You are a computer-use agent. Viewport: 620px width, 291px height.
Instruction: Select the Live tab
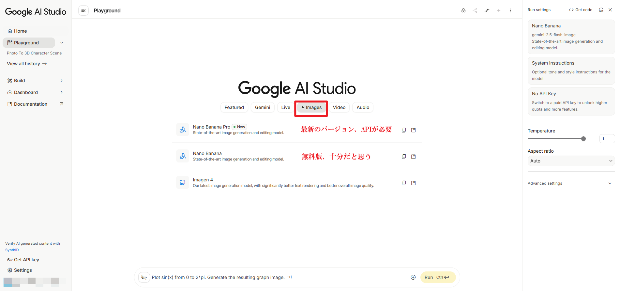(x=286, y=107)
